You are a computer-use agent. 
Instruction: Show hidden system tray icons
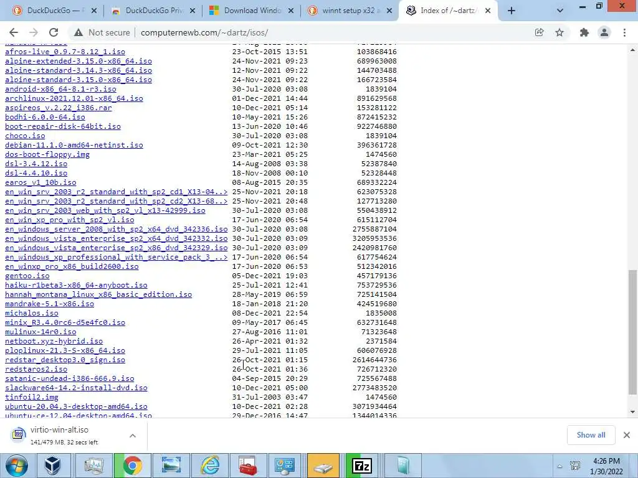(x=560, y=466)
